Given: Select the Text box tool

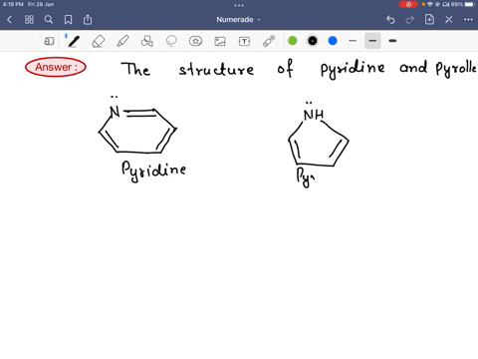Looking at the screenshot, I should point(244,41).
